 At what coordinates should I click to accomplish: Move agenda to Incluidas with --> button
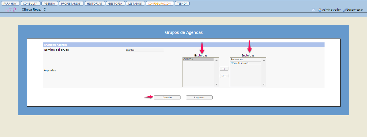pos(224,69)
